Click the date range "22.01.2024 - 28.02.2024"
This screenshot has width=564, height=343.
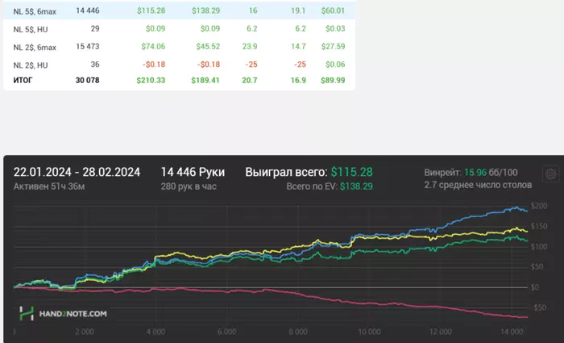point(77,172)
